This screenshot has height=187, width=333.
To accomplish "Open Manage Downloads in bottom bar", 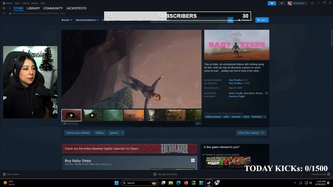I will pos(165,174).
